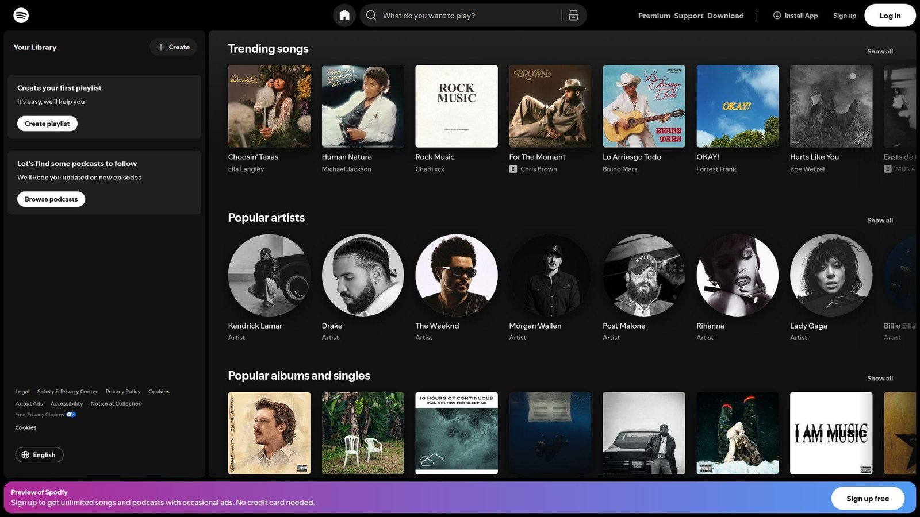Open Rihanna artist photo

click(738, 275)
